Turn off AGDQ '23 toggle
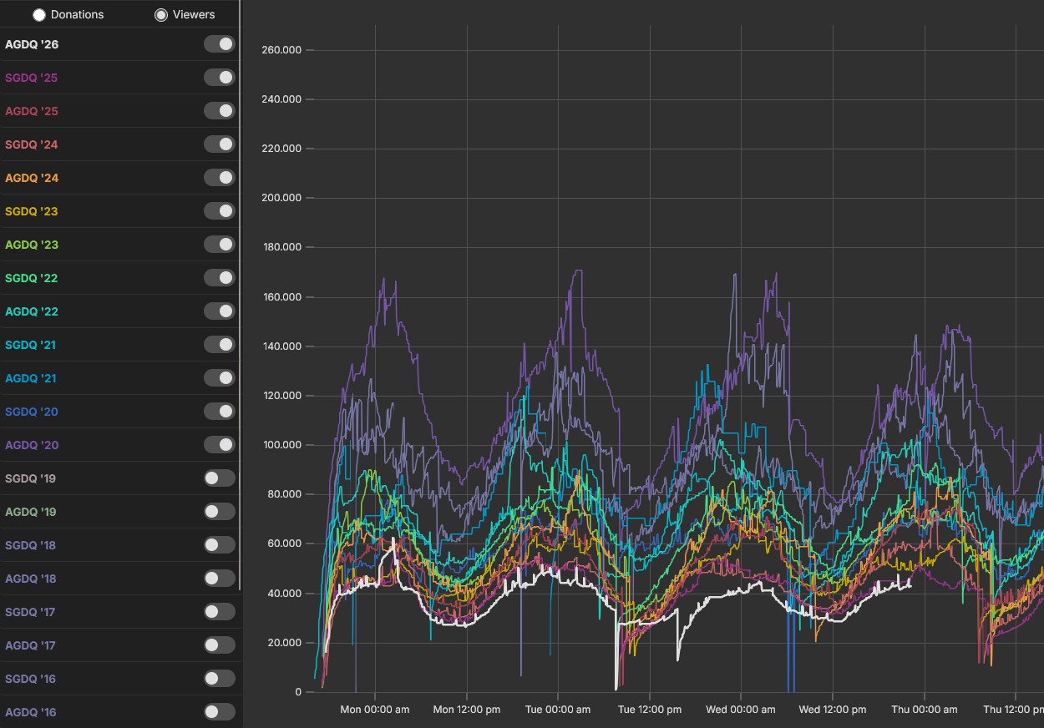 220,245
